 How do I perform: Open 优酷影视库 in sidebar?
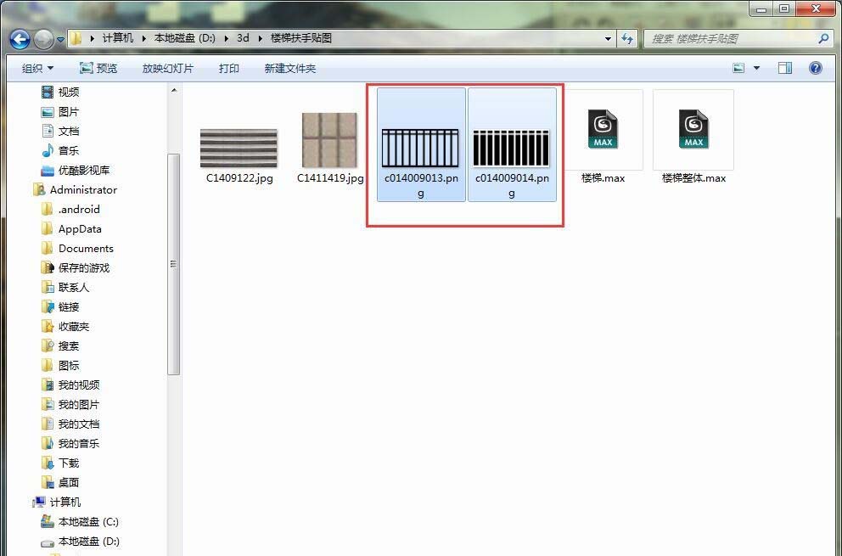coord(76,171)
